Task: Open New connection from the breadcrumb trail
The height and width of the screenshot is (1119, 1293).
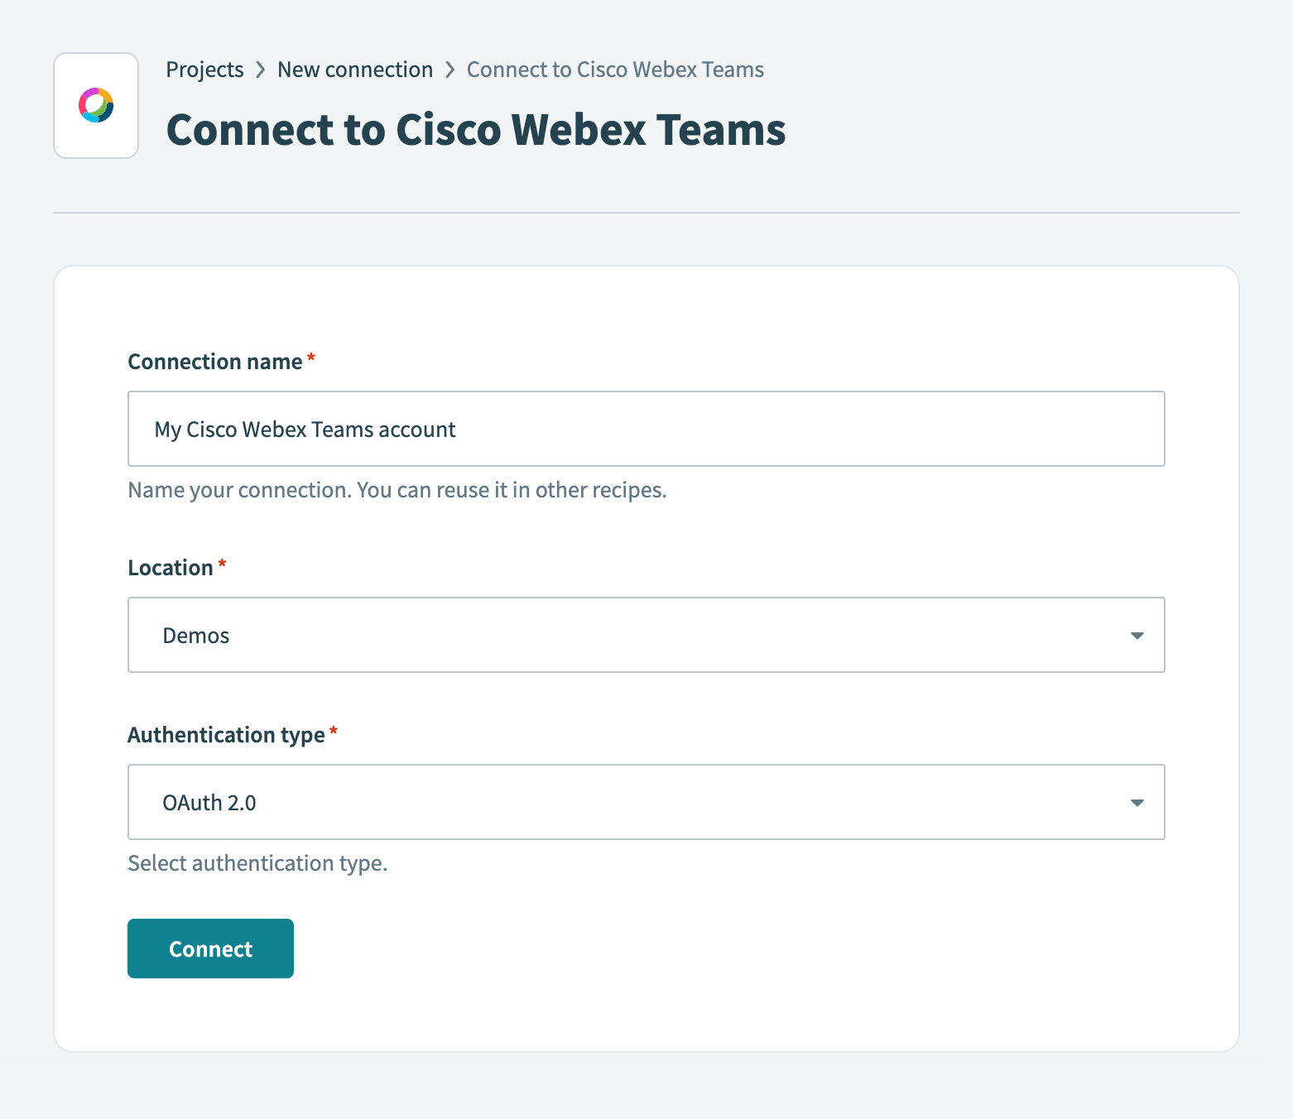Action: pyautogui.click(x=355, y=70)
